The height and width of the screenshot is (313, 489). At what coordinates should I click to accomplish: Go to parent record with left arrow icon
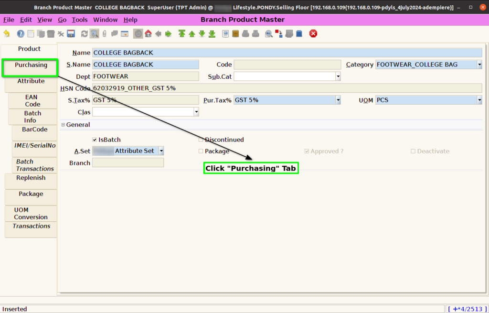click(158, 34)
